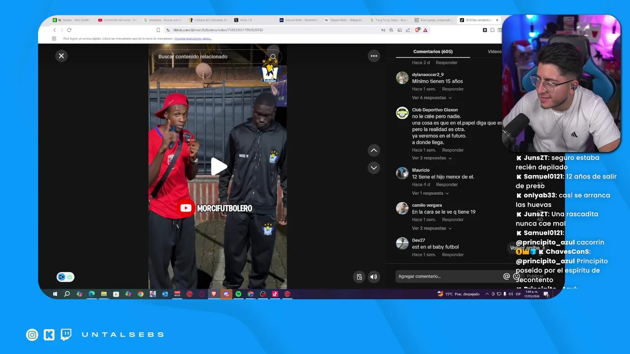Bookmark this page via bookmark icon
The width and height of the screenshot is (630, 354).
click(158, 30)
